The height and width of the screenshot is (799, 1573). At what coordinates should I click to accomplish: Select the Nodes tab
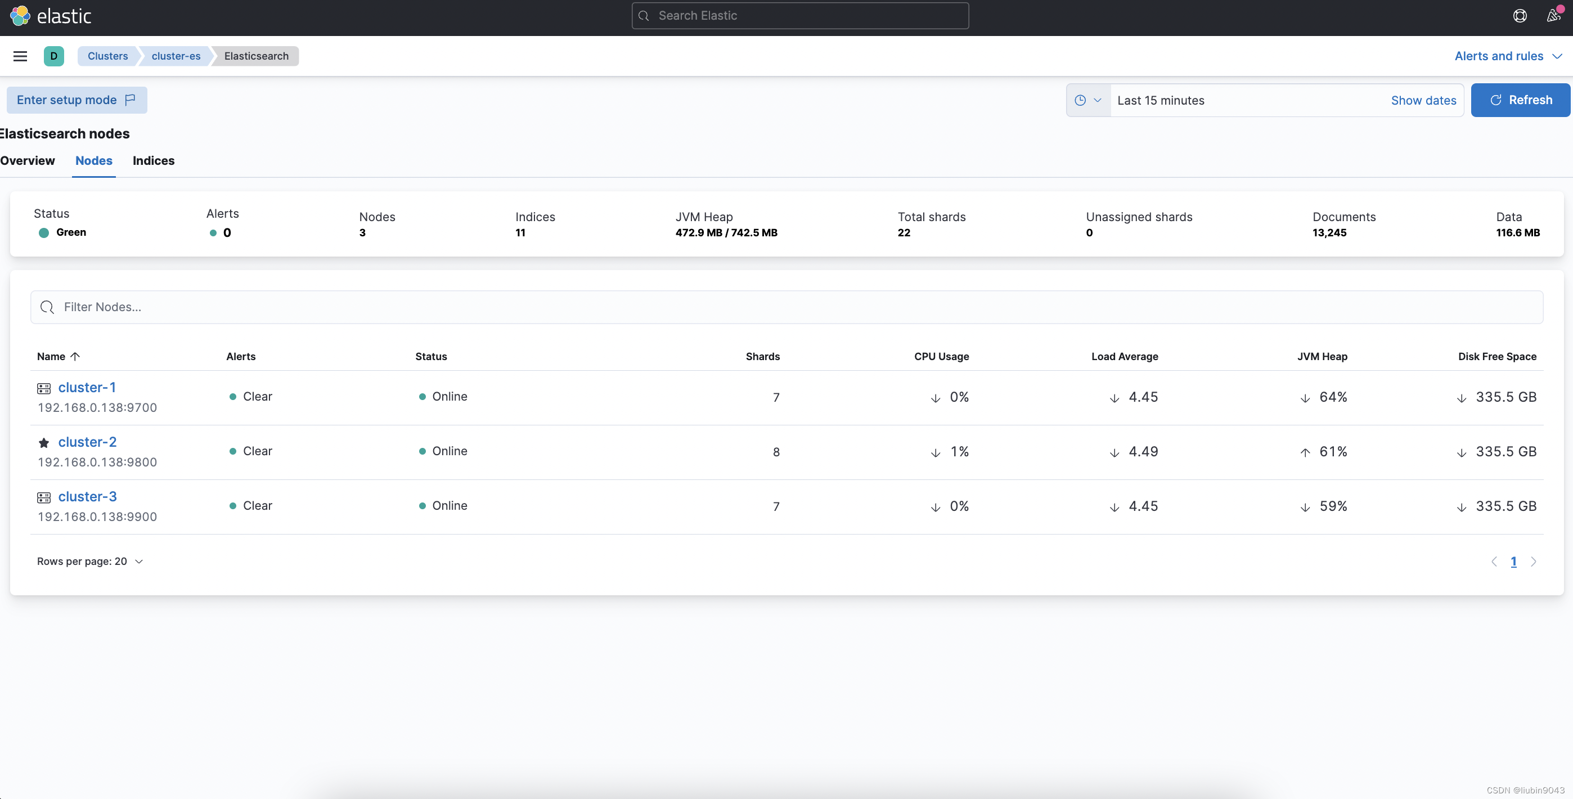click(94, 161)
